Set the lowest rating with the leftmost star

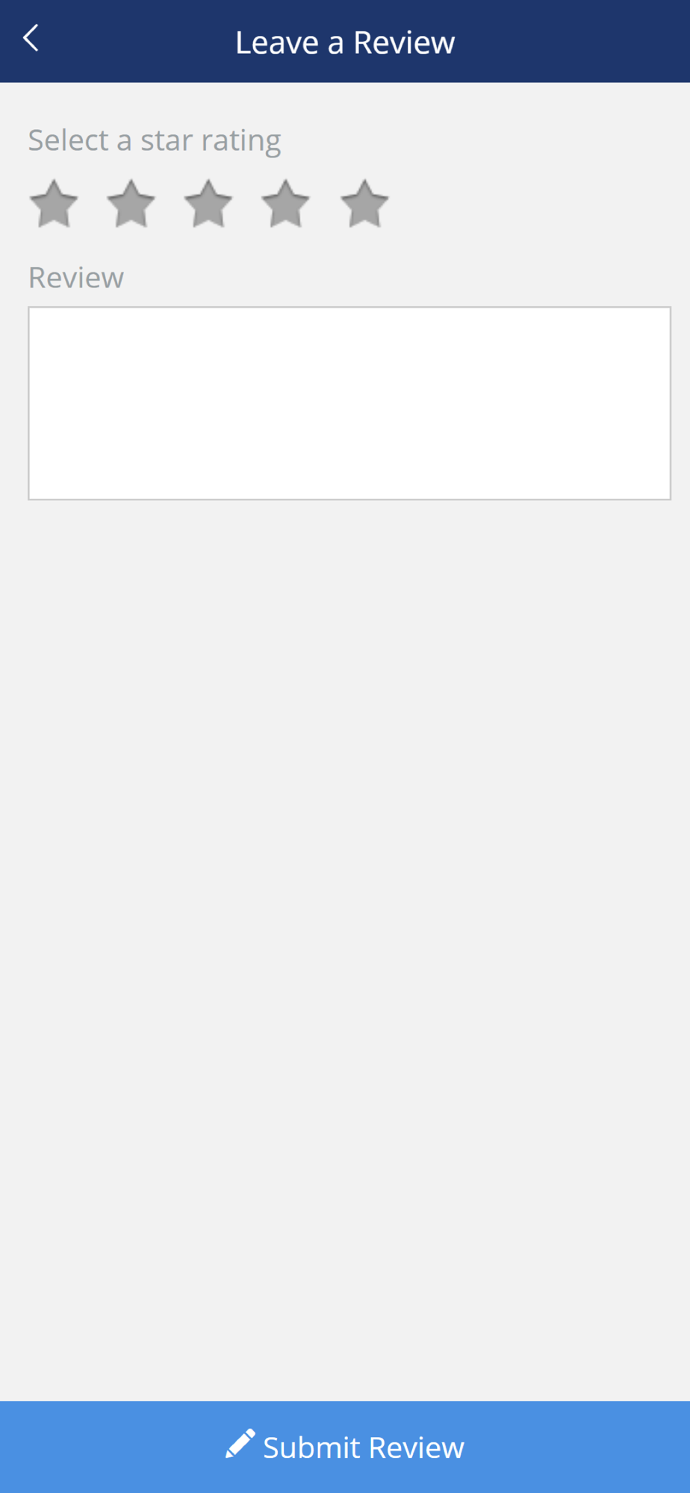click(54, 203)
